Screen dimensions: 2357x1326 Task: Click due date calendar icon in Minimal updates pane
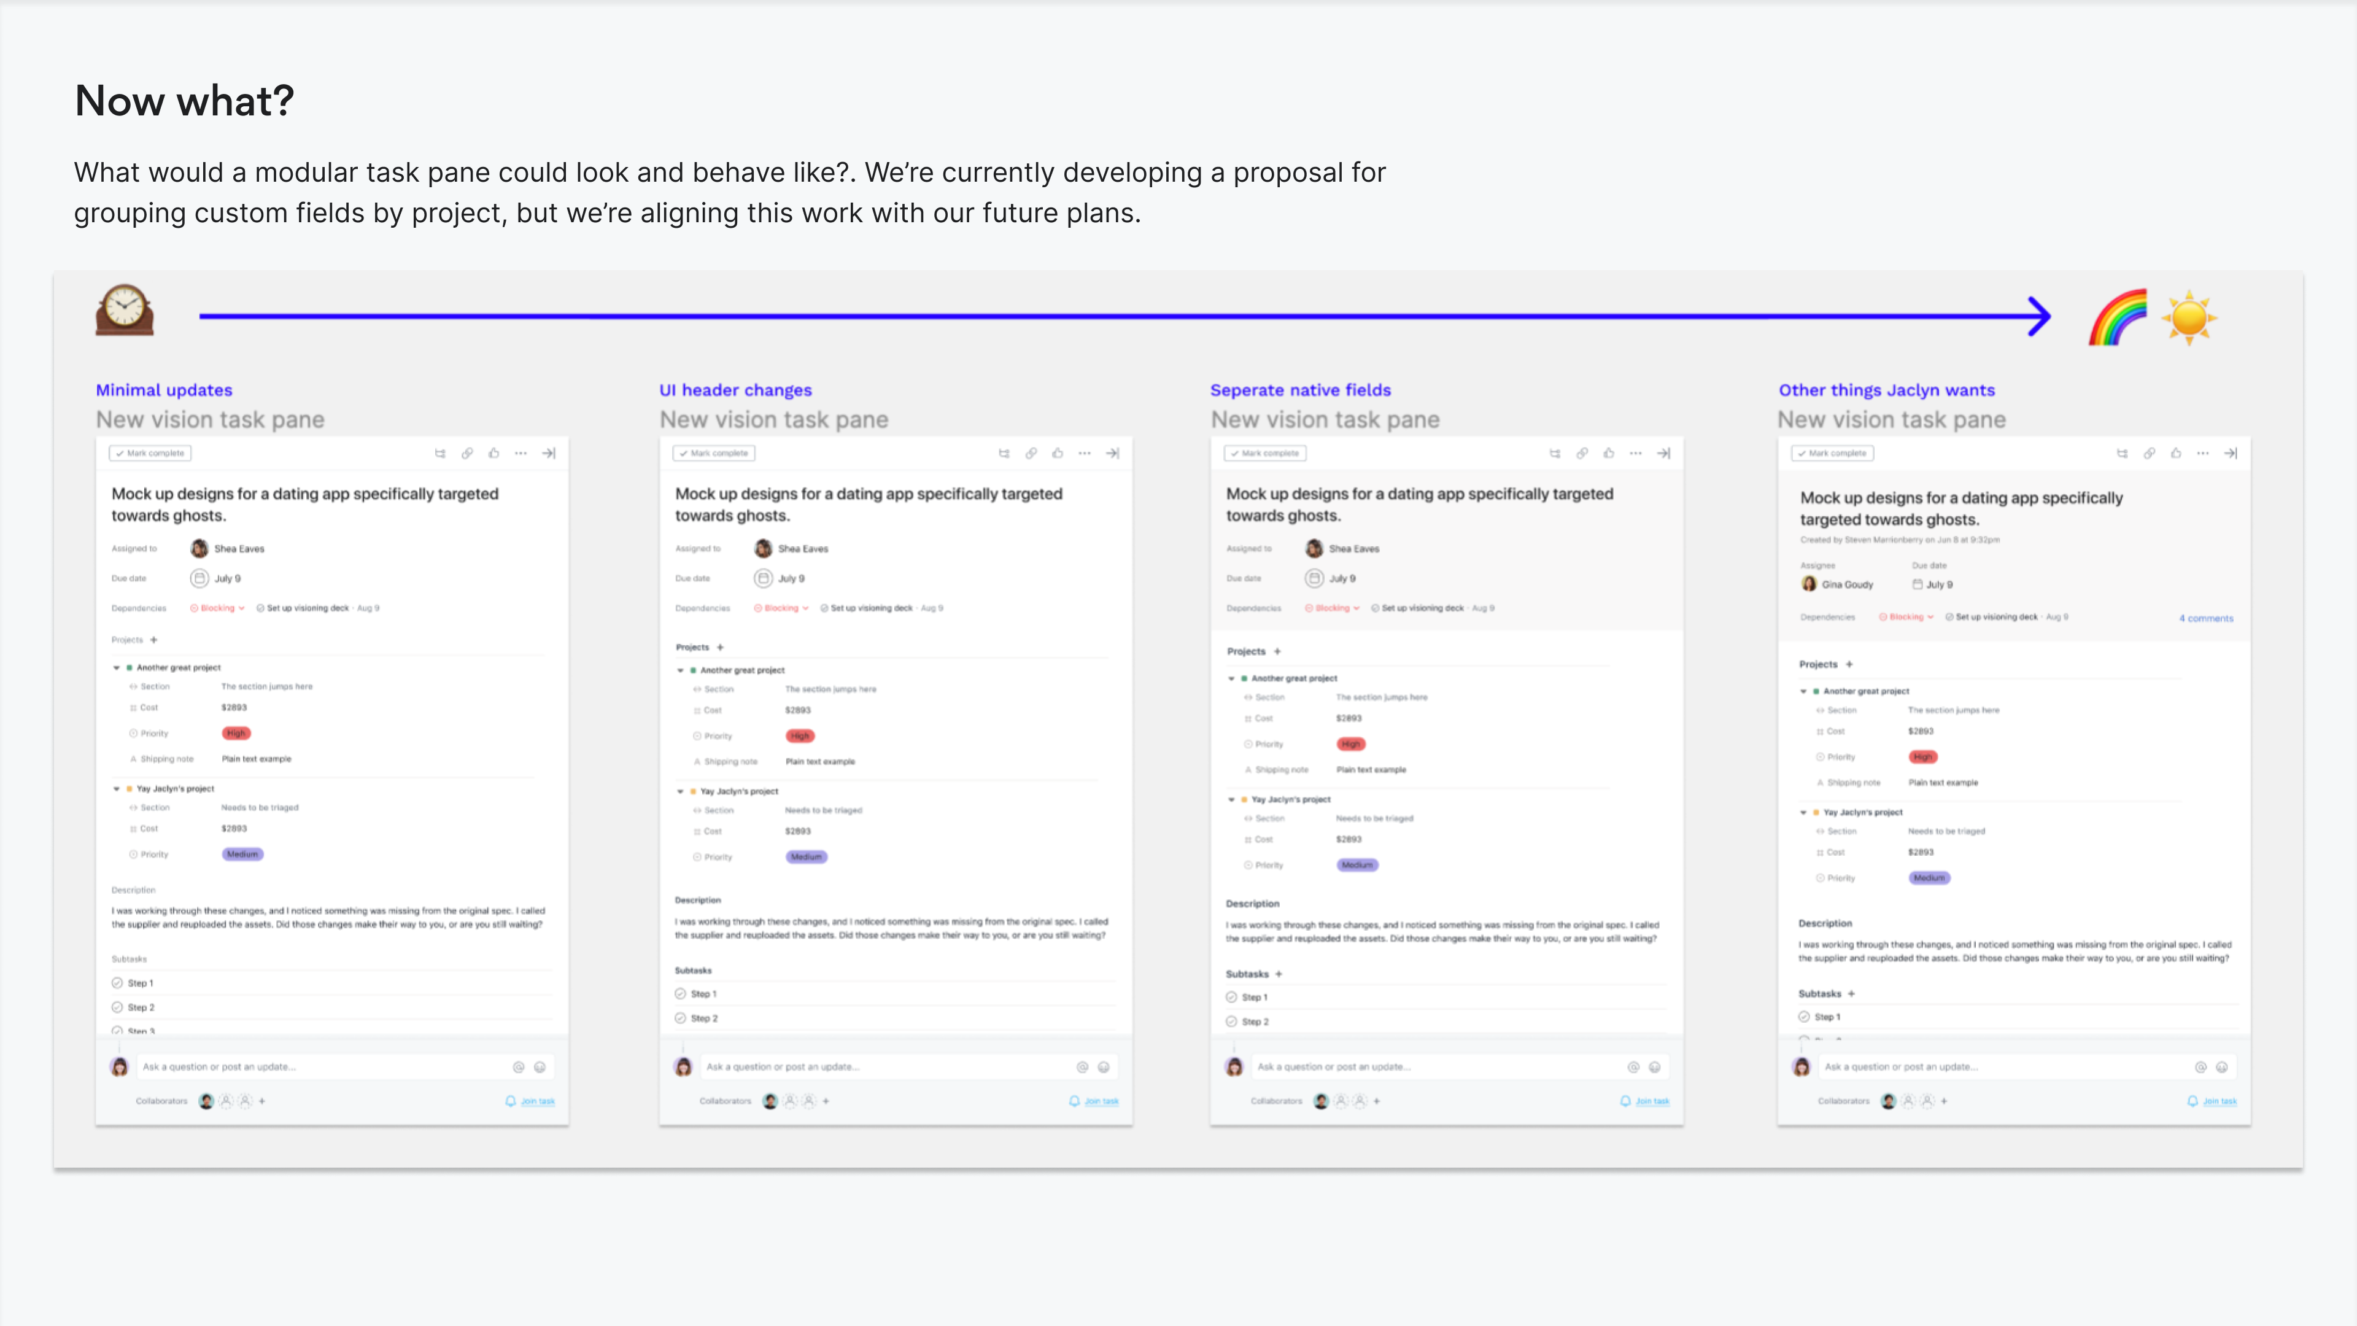click(x=199, y=578)
